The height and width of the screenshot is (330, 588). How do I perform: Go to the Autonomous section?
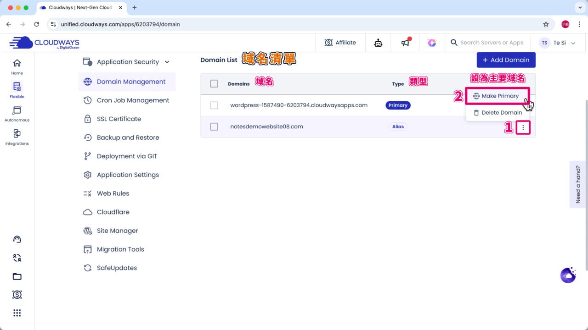click(x=17, y=113)
